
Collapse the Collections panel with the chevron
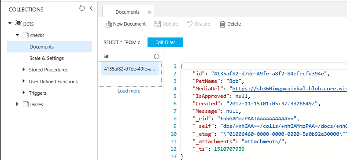(91, 8)
